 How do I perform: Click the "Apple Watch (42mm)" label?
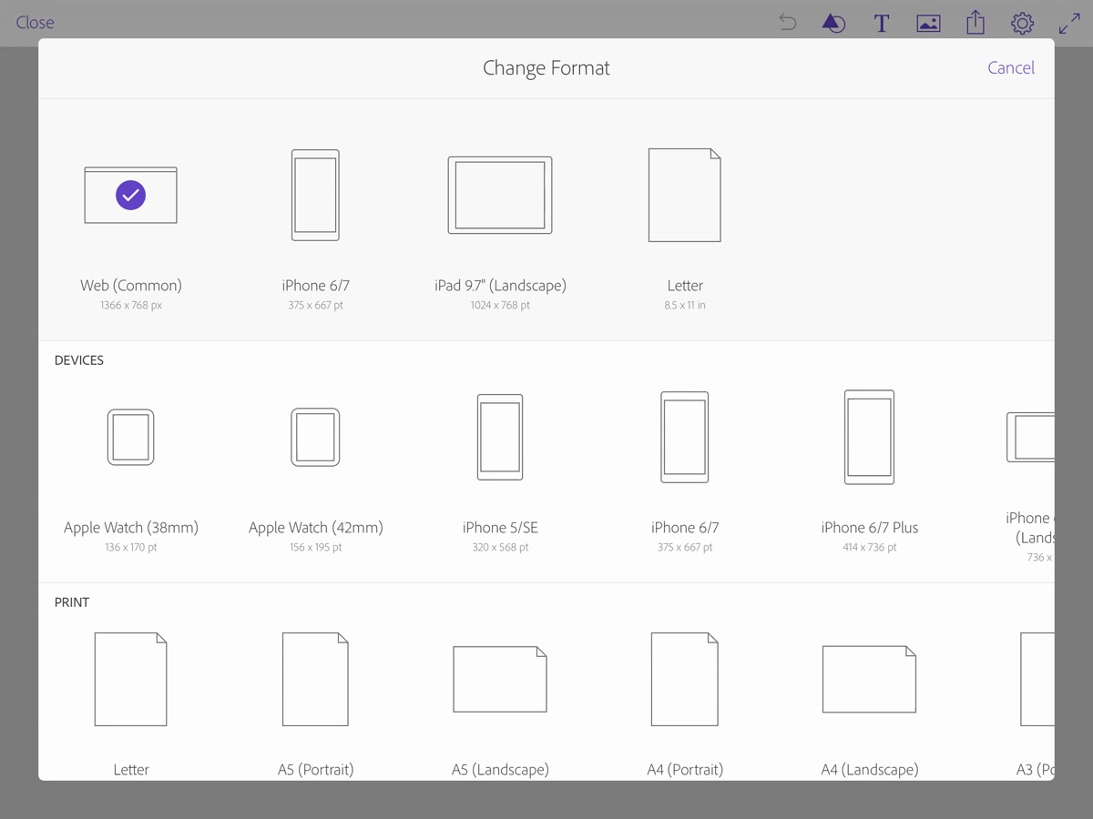316,527
